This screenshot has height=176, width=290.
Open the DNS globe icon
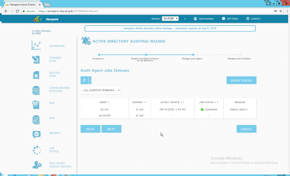coord(36,104)
